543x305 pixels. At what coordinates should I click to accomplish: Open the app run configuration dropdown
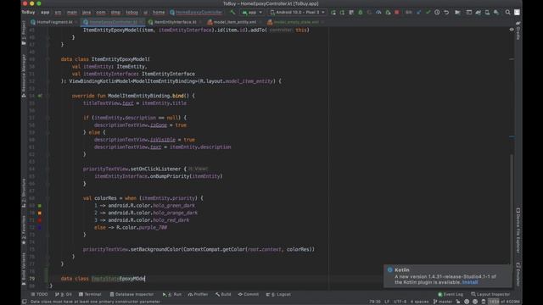click(252, 12)
